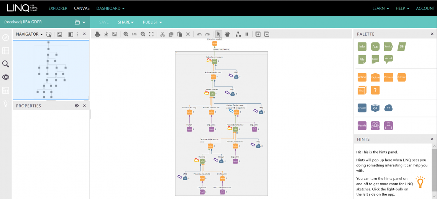Select the Action node in the palette
Screen dimensions: 437x199
tap(362, 77)
